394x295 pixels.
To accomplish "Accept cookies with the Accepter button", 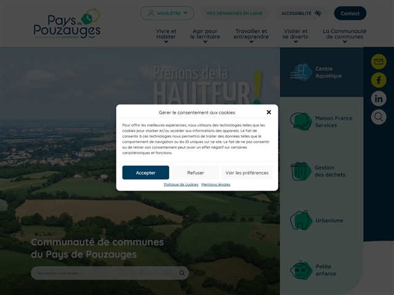I will [146, 173].
